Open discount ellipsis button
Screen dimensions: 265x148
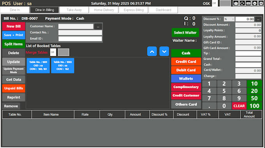(x=258, y=19)
